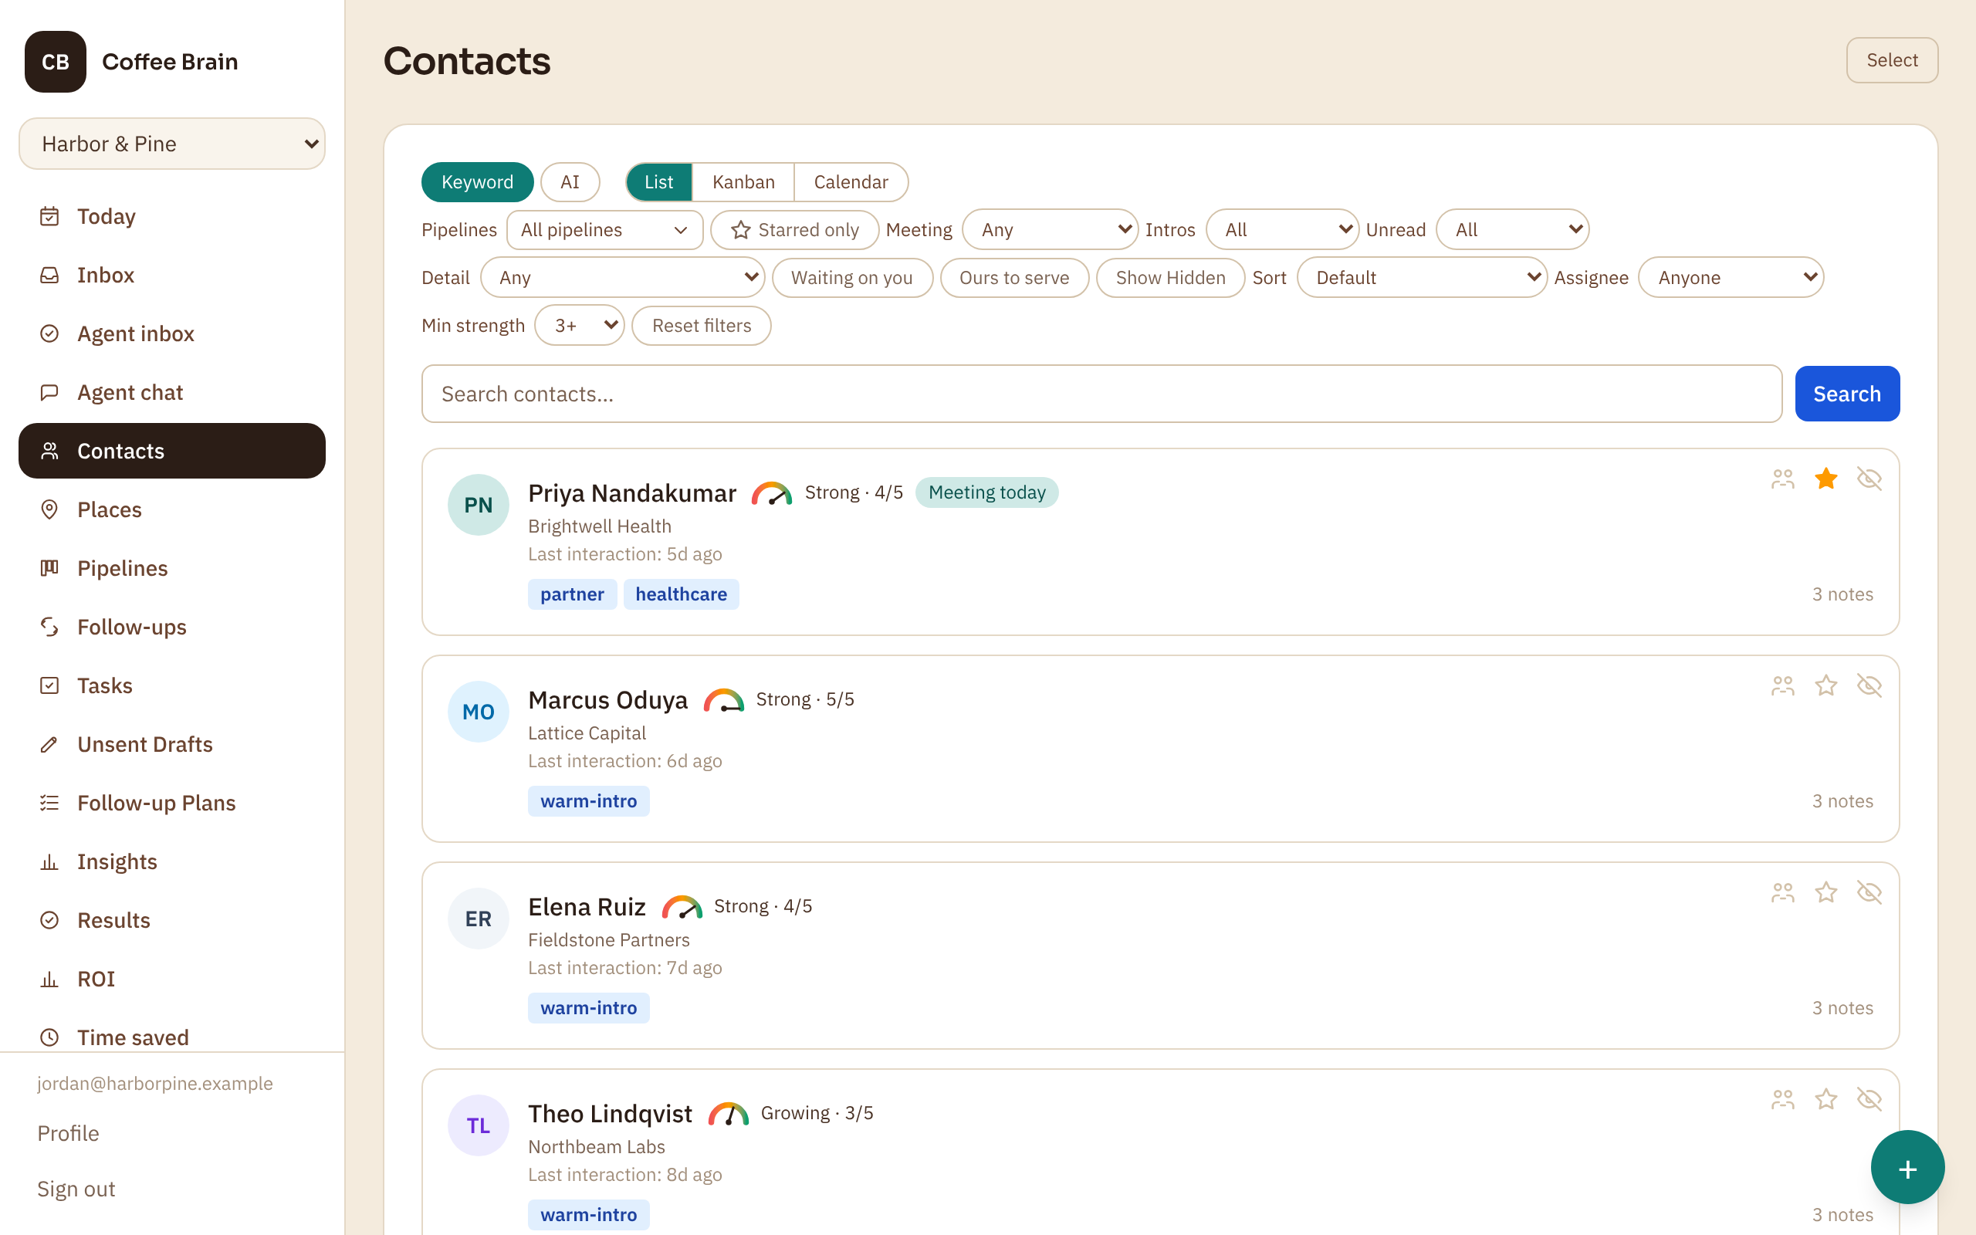Viewport: 1976px width, 1235px height.
Task: Click the CB Coffee Brain logo
Action: [56, 62]
